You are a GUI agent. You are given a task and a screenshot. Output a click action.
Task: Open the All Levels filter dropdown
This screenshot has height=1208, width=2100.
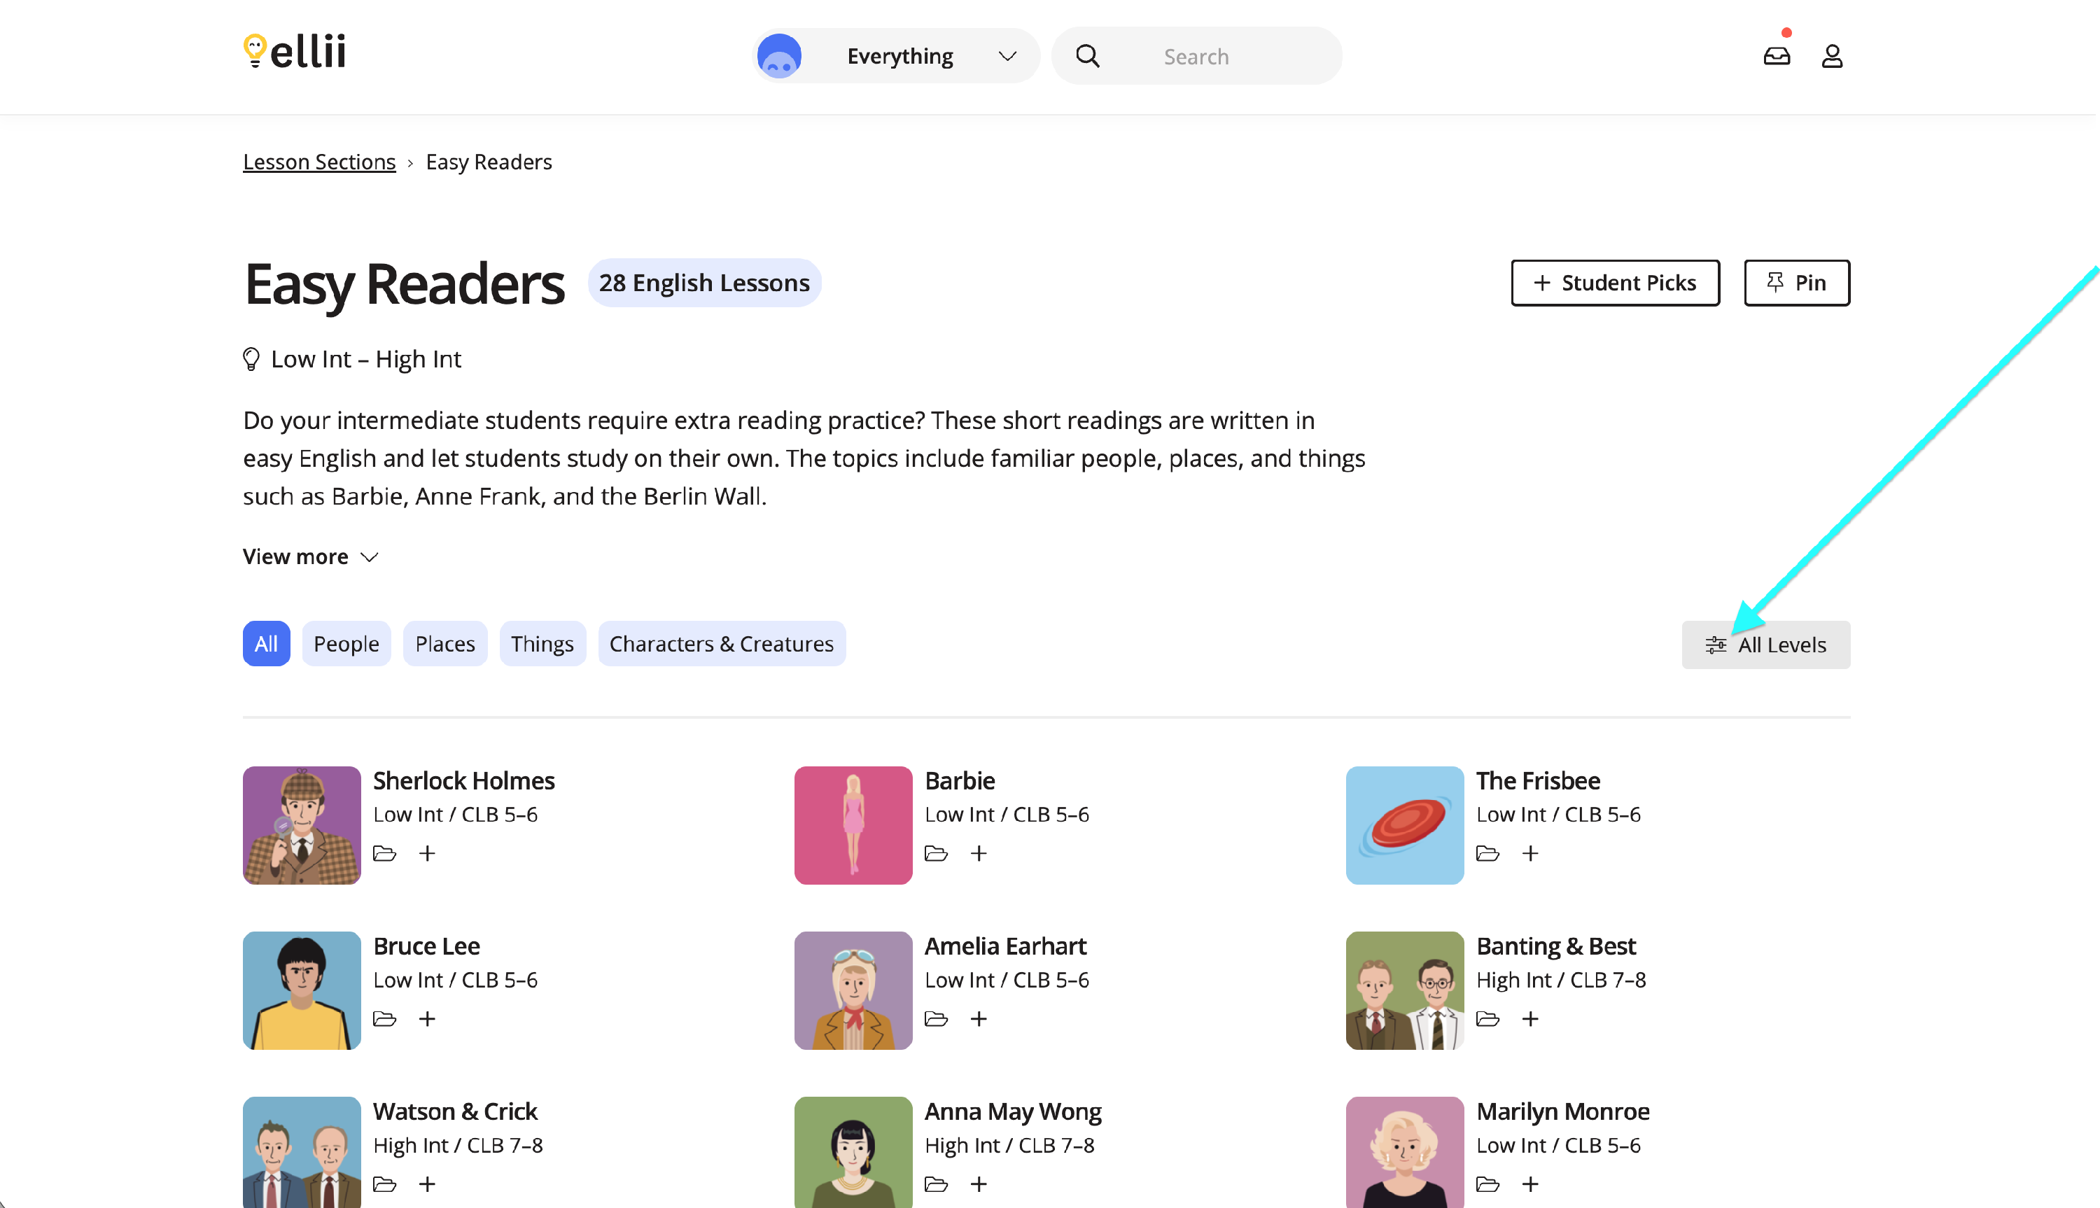[1765, 645]
